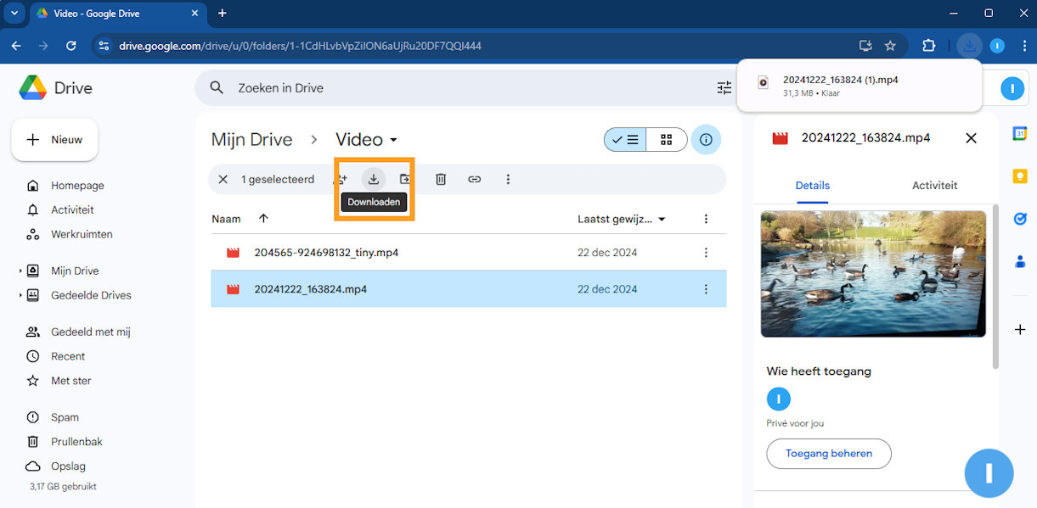Toggle sort direction arrow next to Naam
The width and height of the screenshot is (1037, 508).
pos(263,219)
